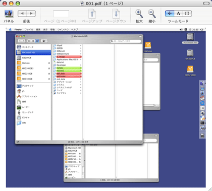Open the Finder menu in the pictured menu bar
This screenshot has height=191, width=212.
pos(18,30)
